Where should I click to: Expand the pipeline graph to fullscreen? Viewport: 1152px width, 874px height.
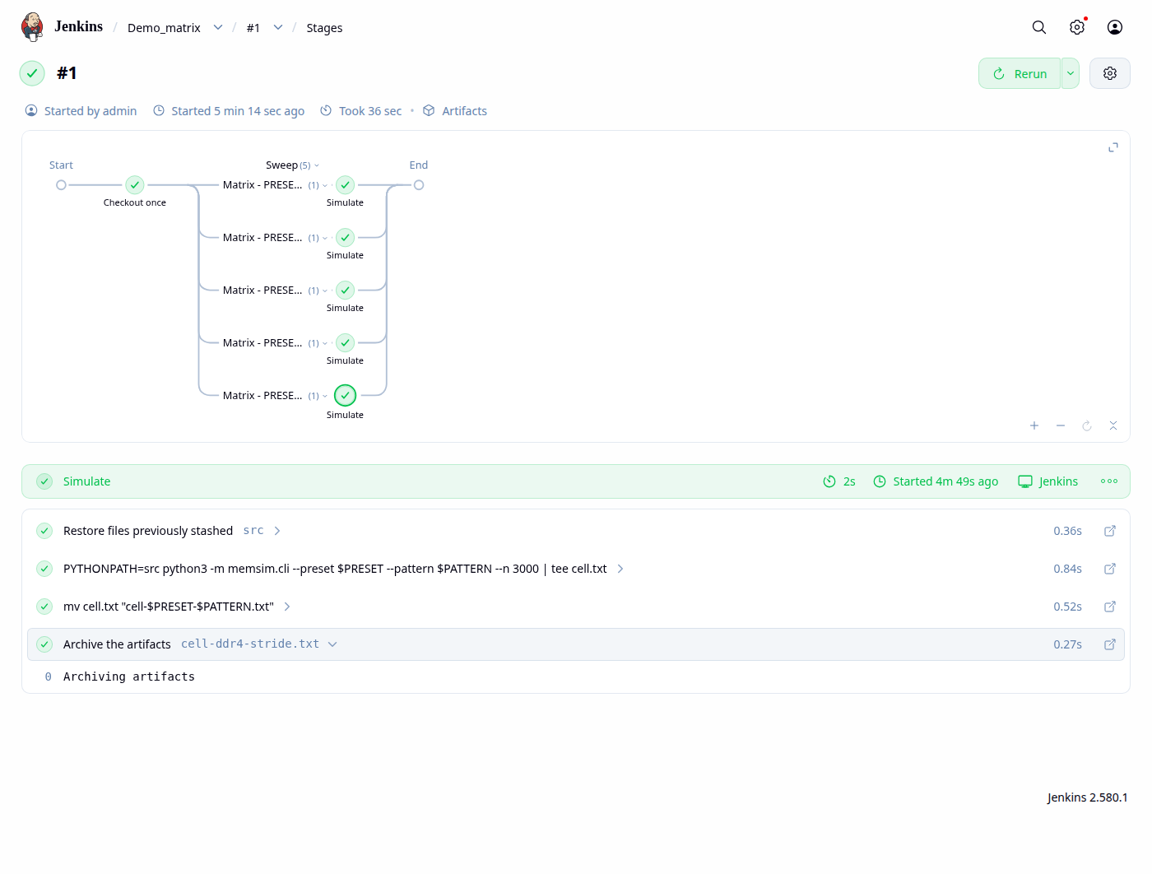click(1113, 147)
